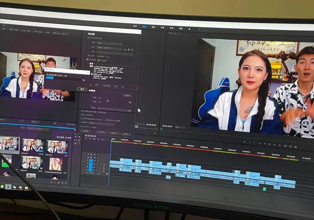This screenshot has height=220, width=314.
Task: Click Go to Out point in program monitor
Action: [x=279, y=145]
